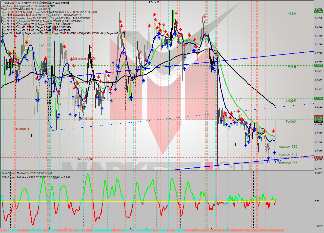Click the green Target1 label on the right

point(291,122)
